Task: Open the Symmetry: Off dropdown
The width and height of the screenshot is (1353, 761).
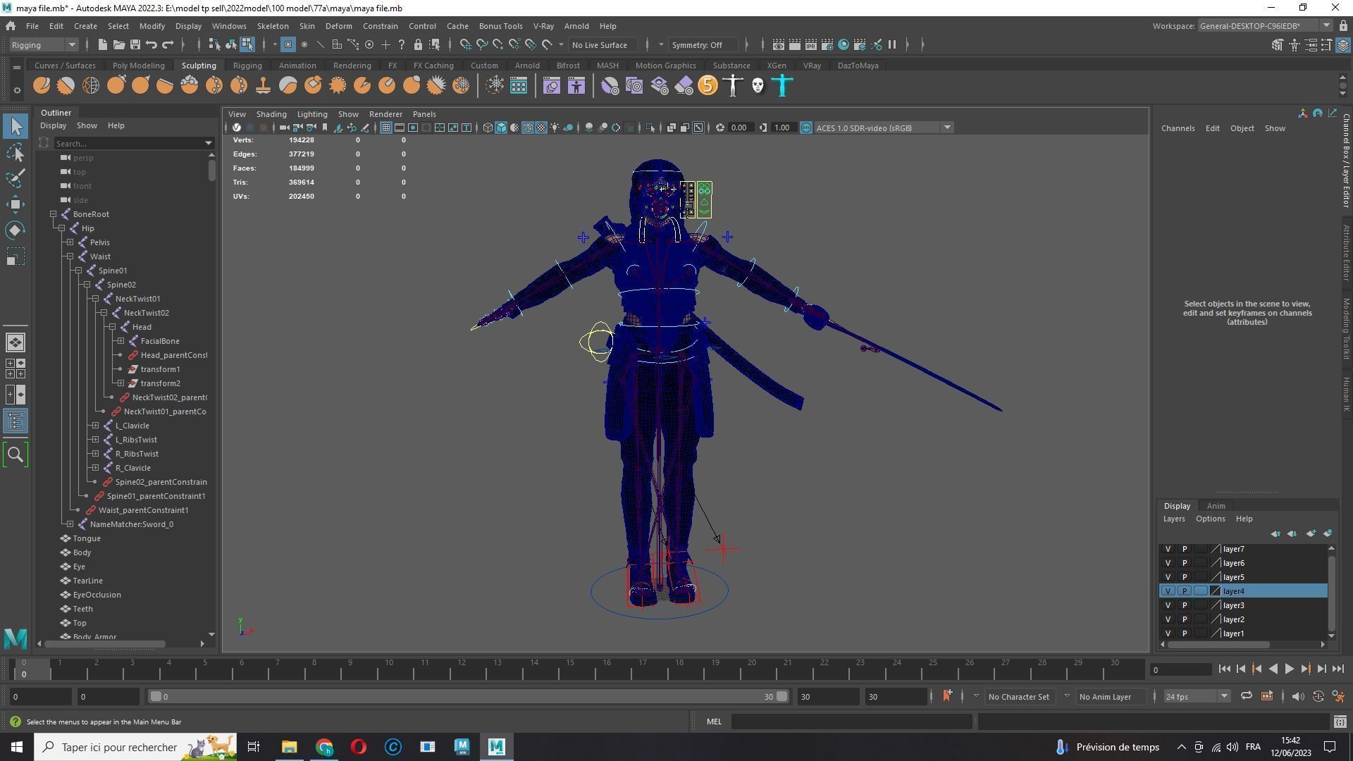Action: click(x=705, y=45)
